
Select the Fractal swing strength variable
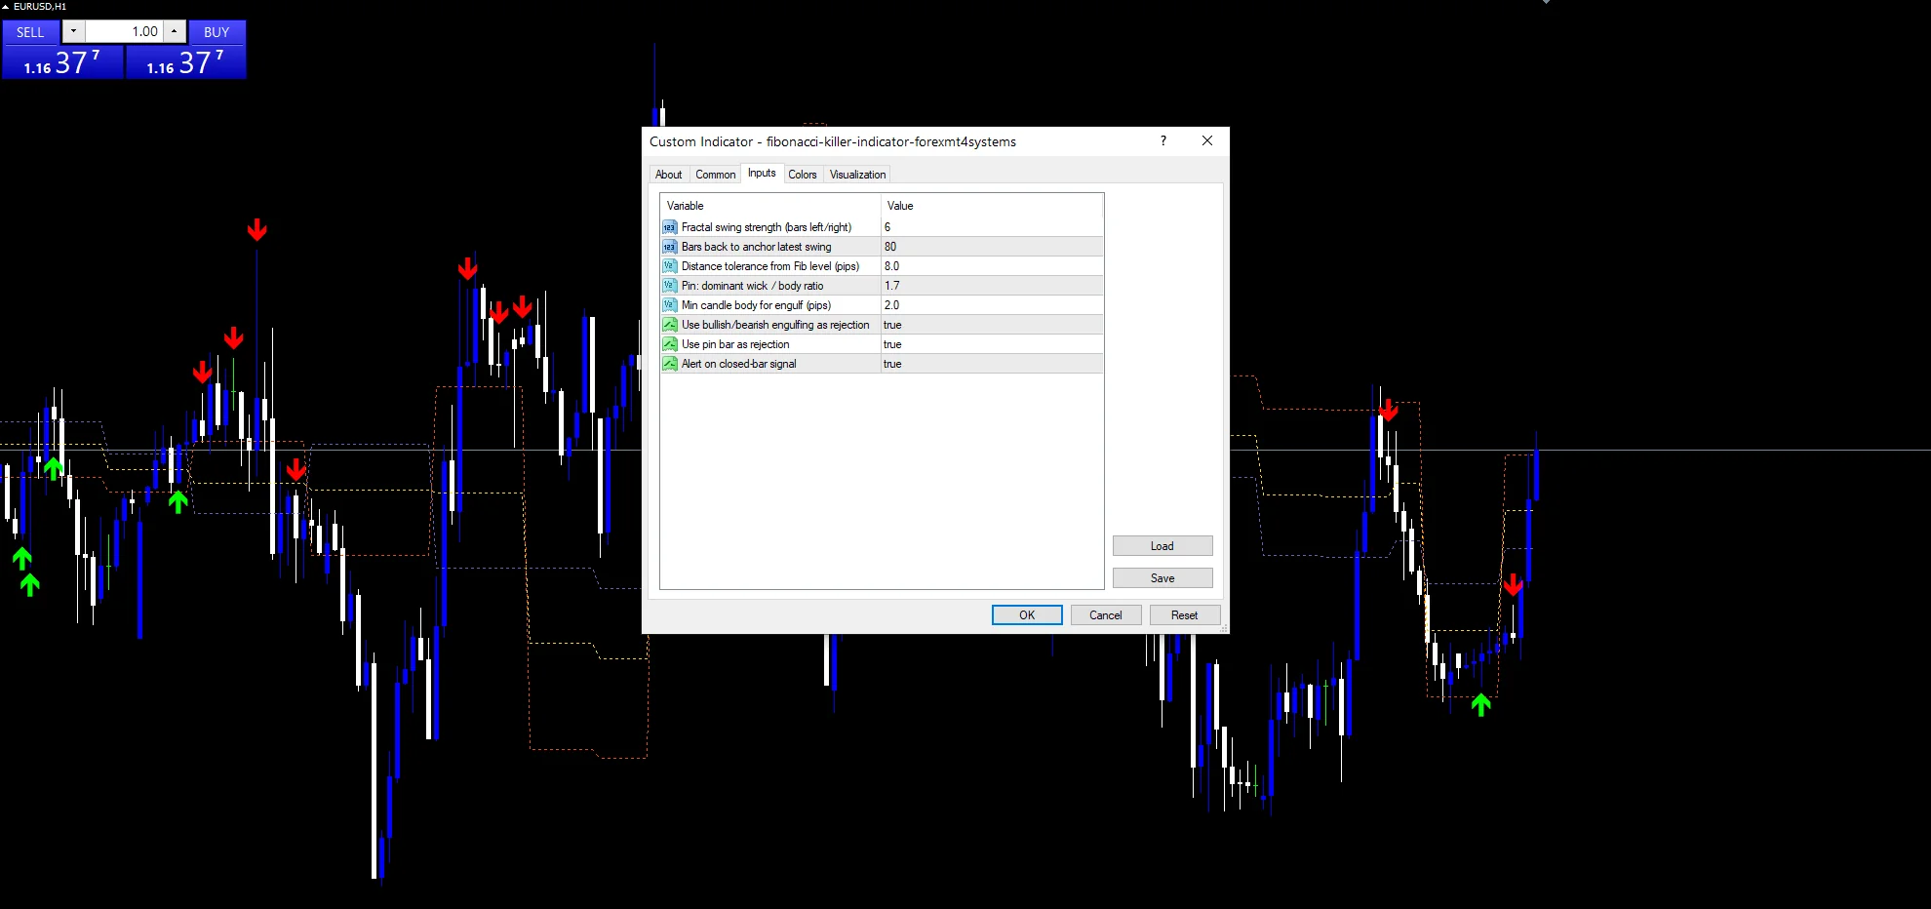point(767,227)
